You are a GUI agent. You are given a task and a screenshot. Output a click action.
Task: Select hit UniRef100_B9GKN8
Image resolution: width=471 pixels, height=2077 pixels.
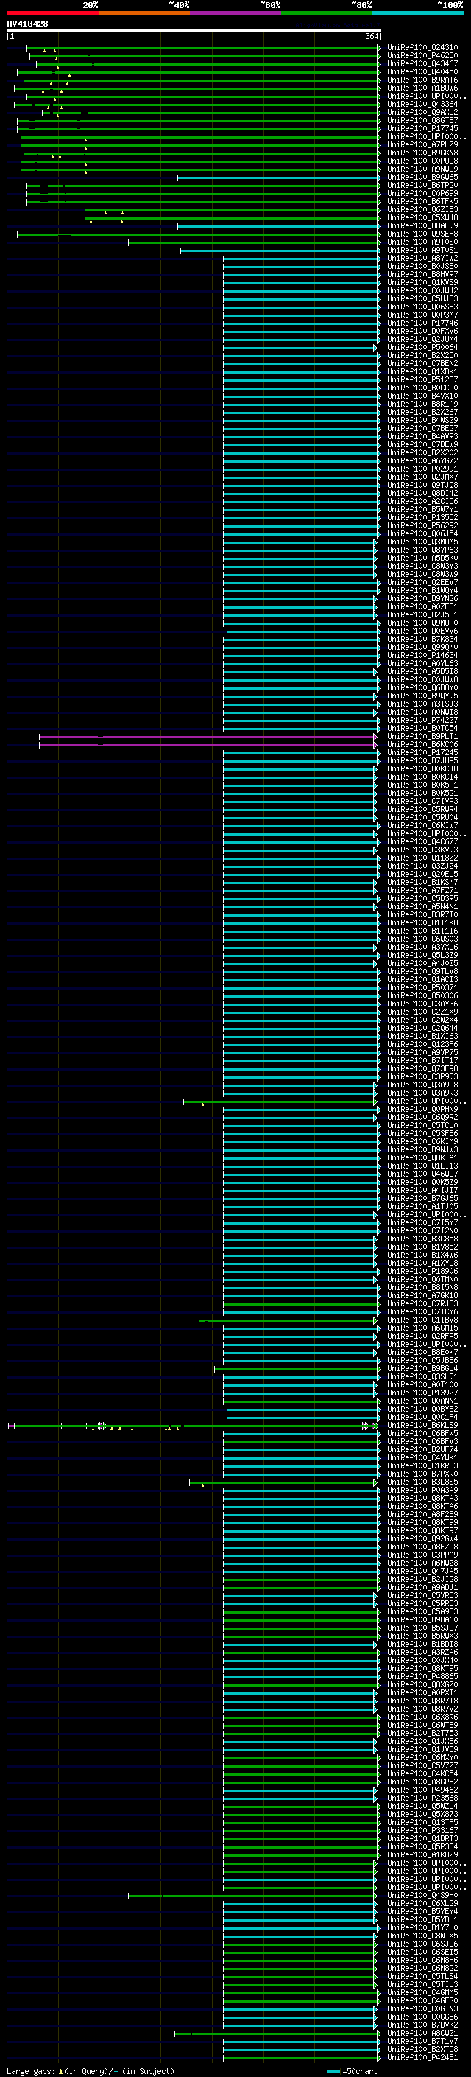point(422,153)
